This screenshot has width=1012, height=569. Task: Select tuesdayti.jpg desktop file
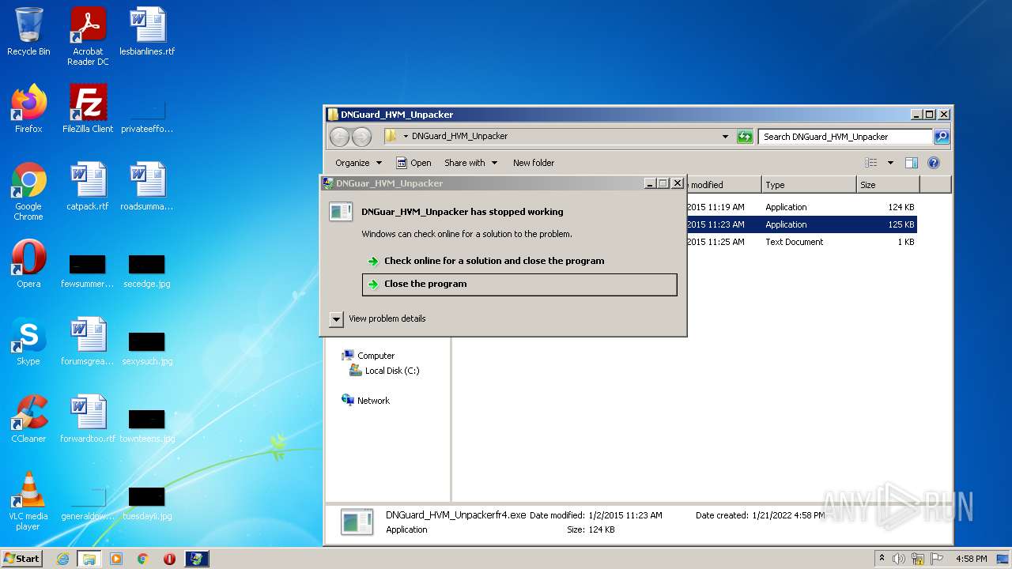(x=147, y=502)
